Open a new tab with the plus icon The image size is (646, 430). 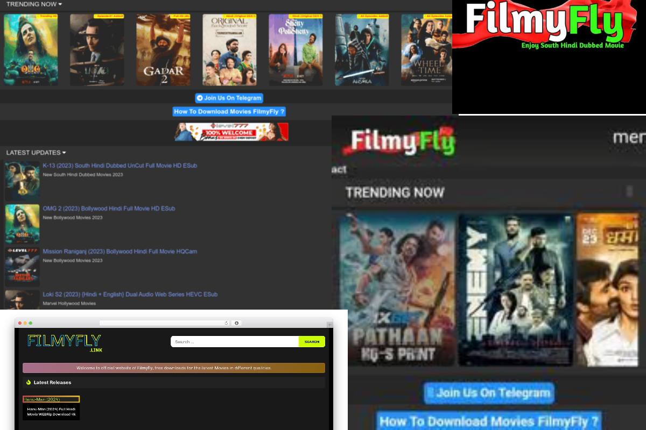tap(329, 325)
